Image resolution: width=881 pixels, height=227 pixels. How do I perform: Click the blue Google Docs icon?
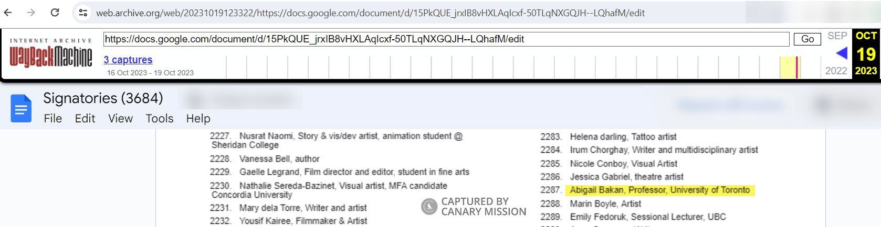pos(21,108)
